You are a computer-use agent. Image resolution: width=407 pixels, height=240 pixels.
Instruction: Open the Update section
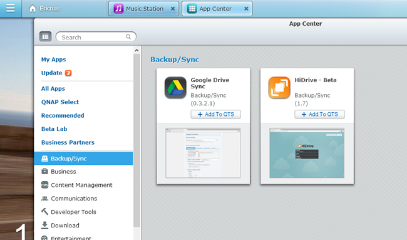(x=51, y=73)
